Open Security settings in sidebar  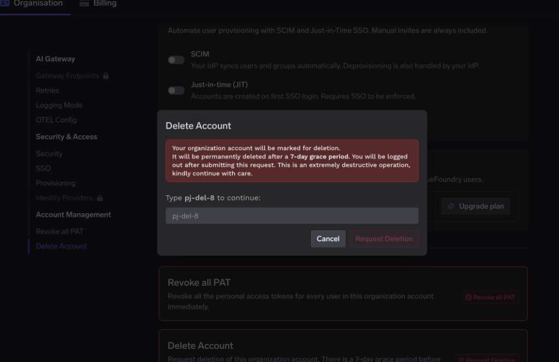click(49, 153)
